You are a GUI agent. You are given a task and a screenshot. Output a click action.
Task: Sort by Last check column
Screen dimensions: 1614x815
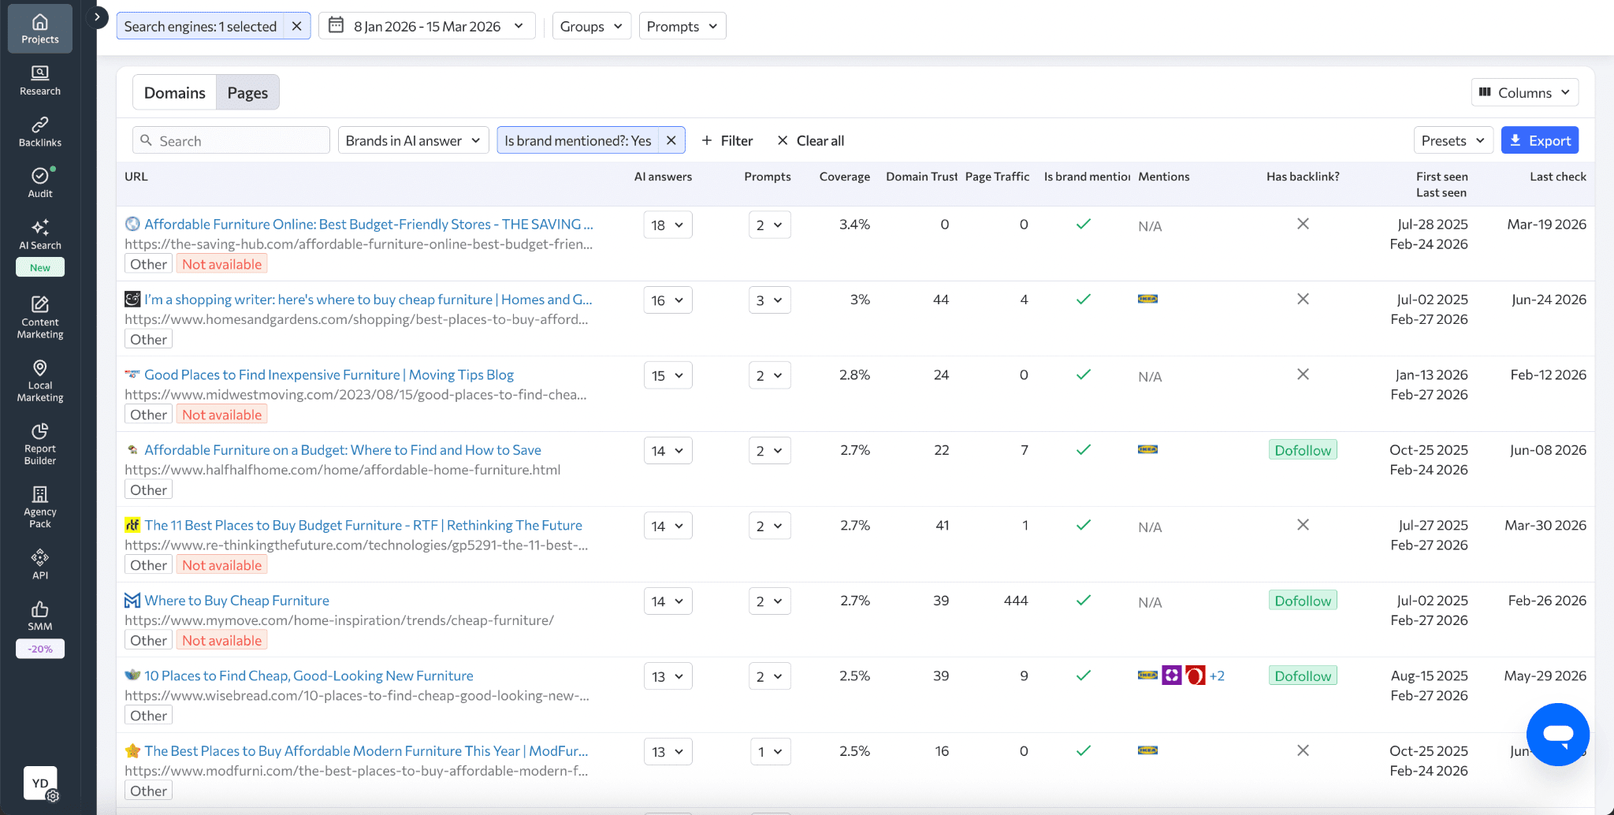point(1557,177)
